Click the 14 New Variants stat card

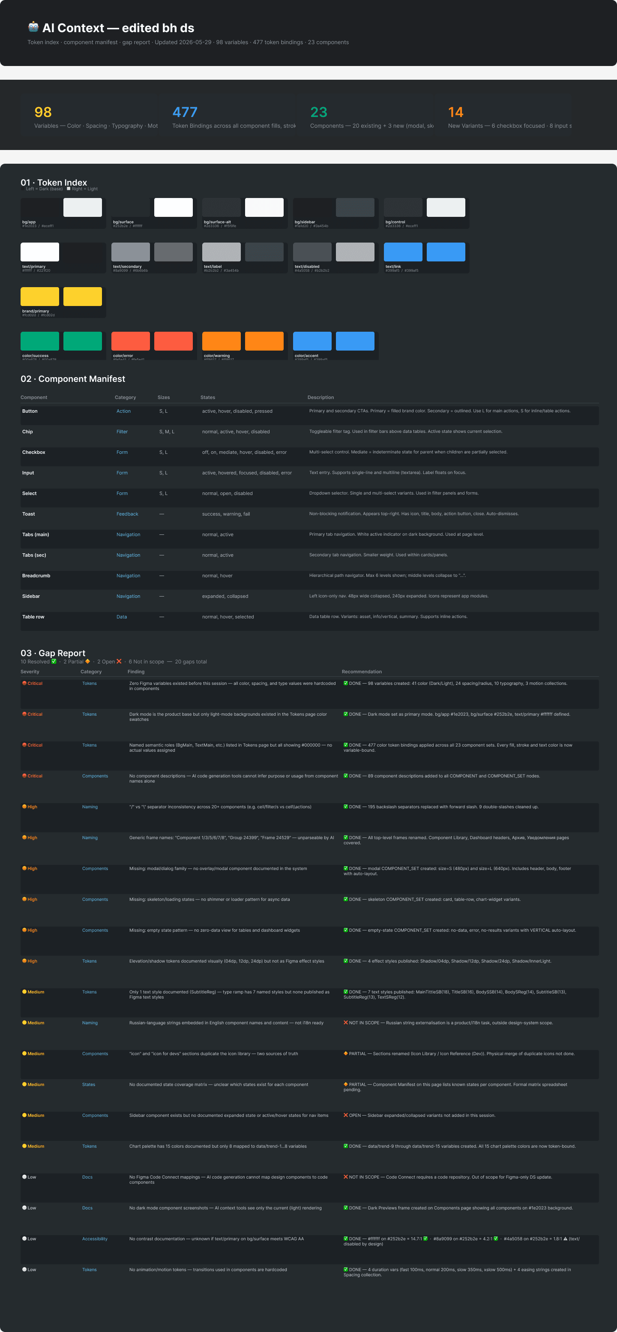point(503,115)
